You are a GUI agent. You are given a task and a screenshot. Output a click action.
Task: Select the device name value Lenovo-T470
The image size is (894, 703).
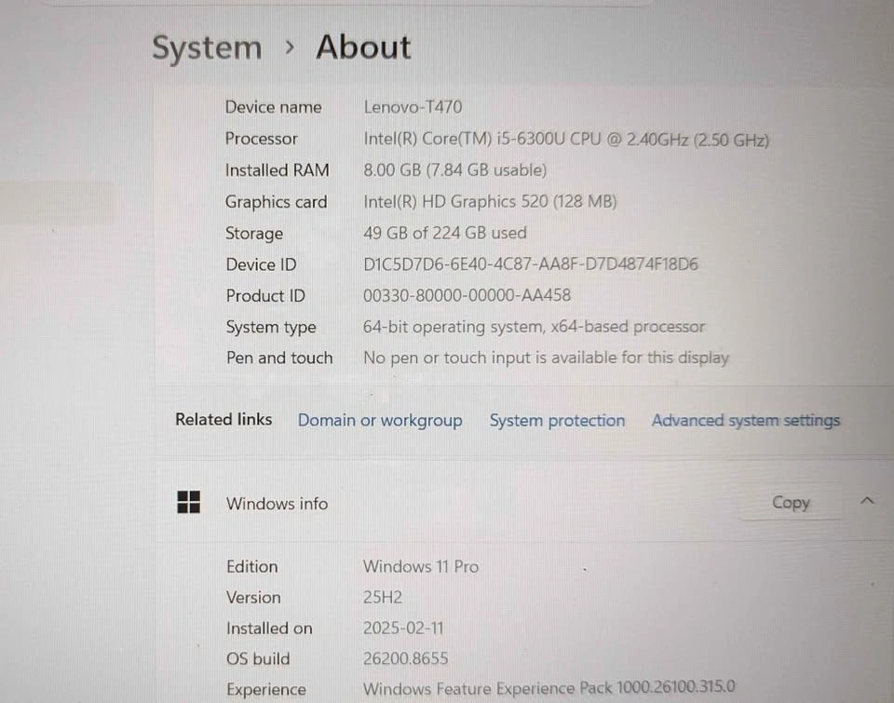tap(413, 107)
